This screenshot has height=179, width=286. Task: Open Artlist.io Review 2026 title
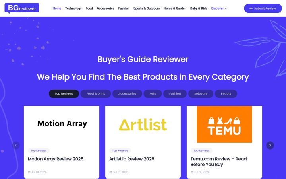click(x=132, y=159)
